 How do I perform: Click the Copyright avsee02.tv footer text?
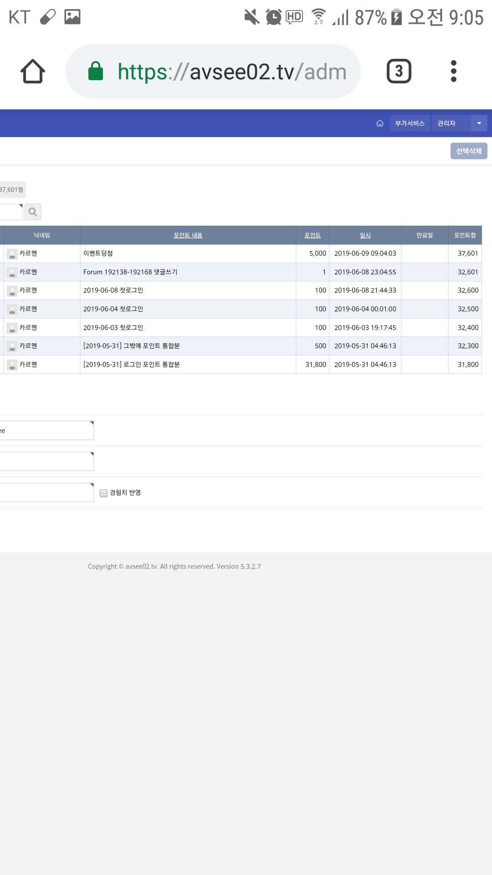174,566
